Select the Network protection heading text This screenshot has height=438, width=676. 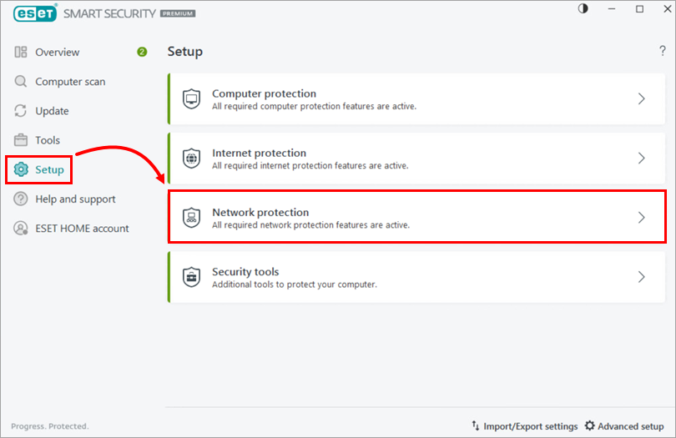coord(260,213)
